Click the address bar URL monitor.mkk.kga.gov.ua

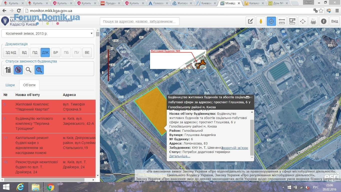(x=51, y=11)
